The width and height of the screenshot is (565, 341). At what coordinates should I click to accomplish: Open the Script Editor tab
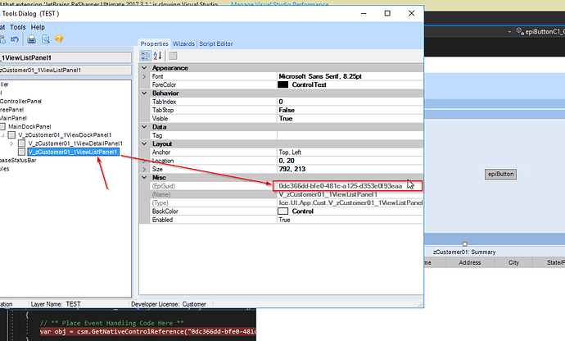click(216, 43)
